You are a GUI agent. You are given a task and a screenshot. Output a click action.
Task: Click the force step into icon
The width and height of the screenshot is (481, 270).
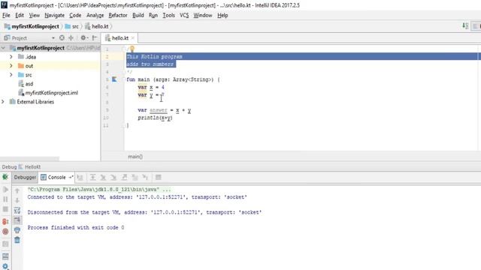click(x=113, y=177)
